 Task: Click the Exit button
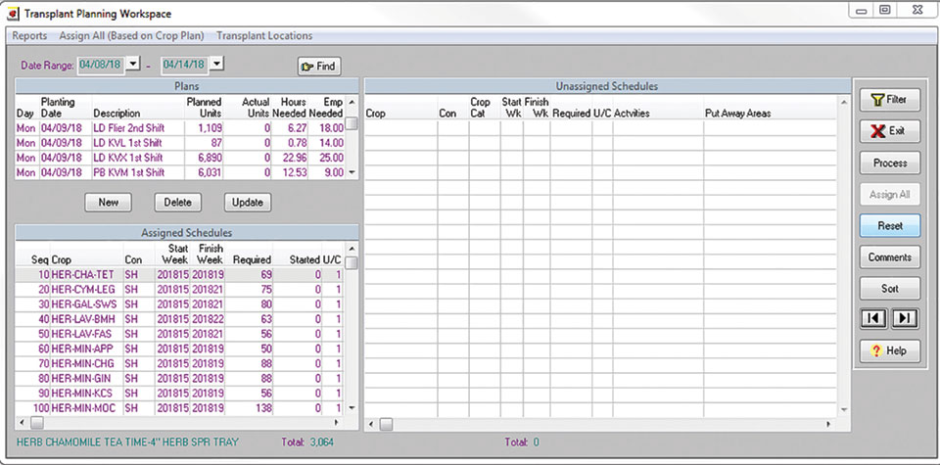tap(890, 131)
